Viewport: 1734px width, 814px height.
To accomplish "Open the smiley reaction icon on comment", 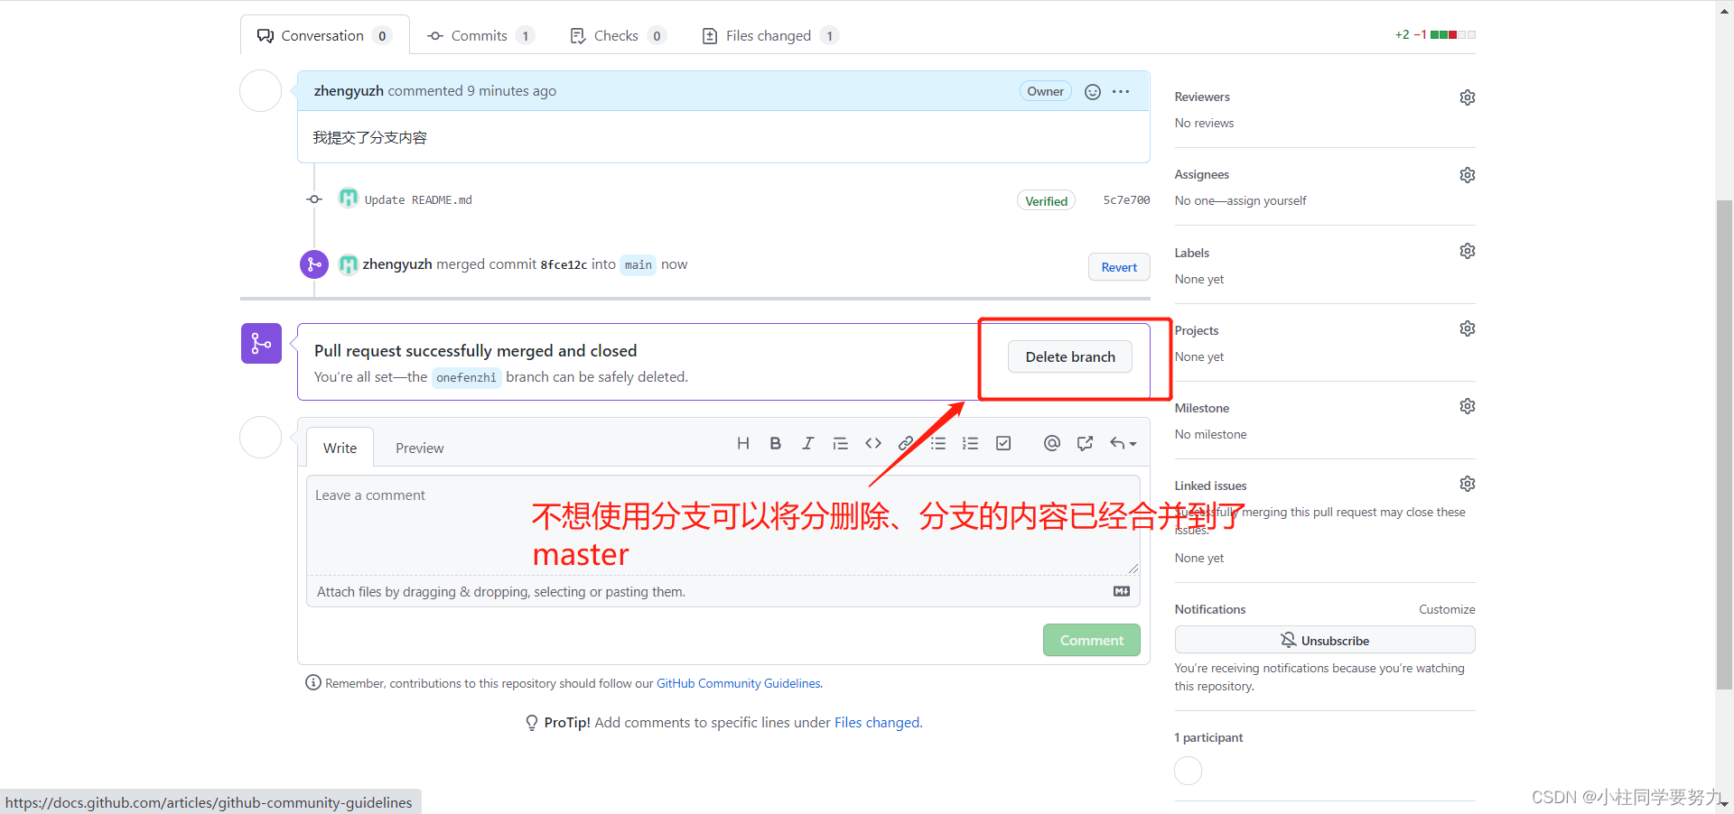I will (x=1092, y=91).
